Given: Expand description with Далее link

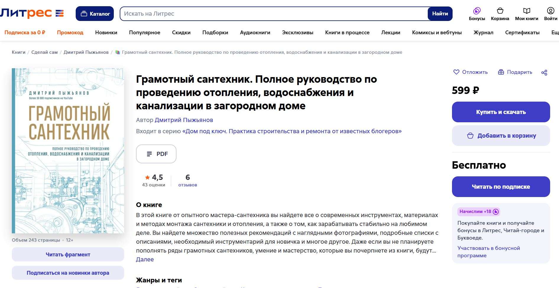Looking at the screenshot, I should coord(145,259).
